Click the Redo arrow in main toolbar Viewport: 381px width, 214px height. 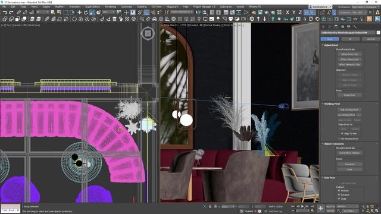point(11,12)
